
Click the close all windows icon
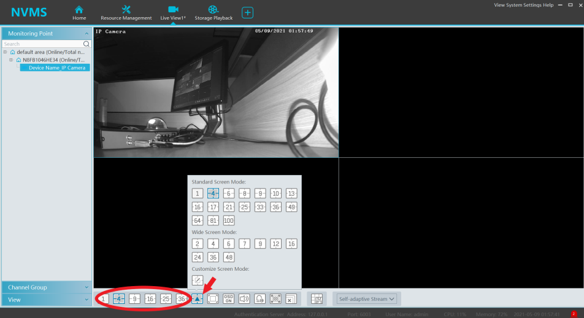click(291, 299)
